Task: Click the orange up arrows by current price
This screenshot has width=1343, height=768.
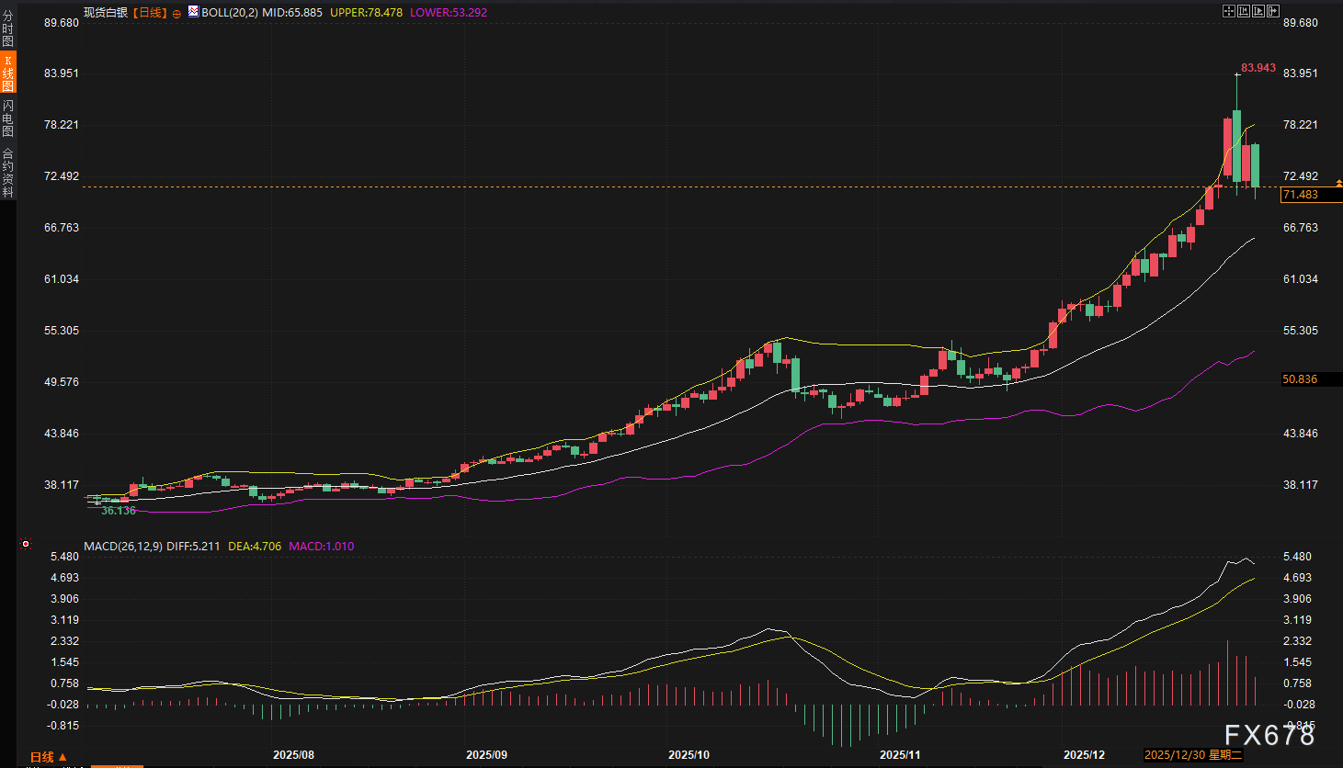Action: 1338,185
